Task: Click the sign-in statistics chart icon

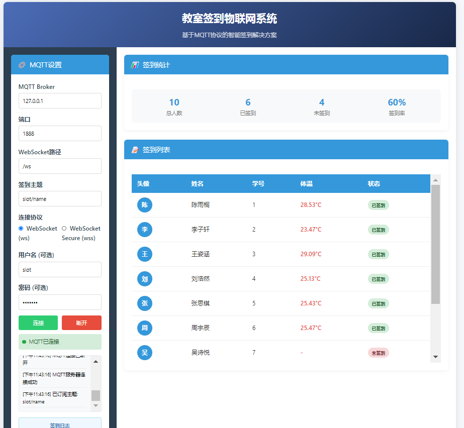Action: (x=135, y=65)
